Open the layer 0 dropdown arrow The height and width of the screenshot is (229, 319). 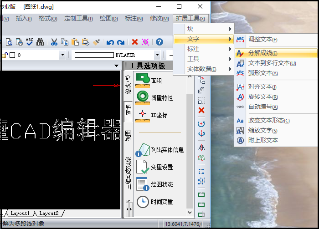(x=63, y=55)
